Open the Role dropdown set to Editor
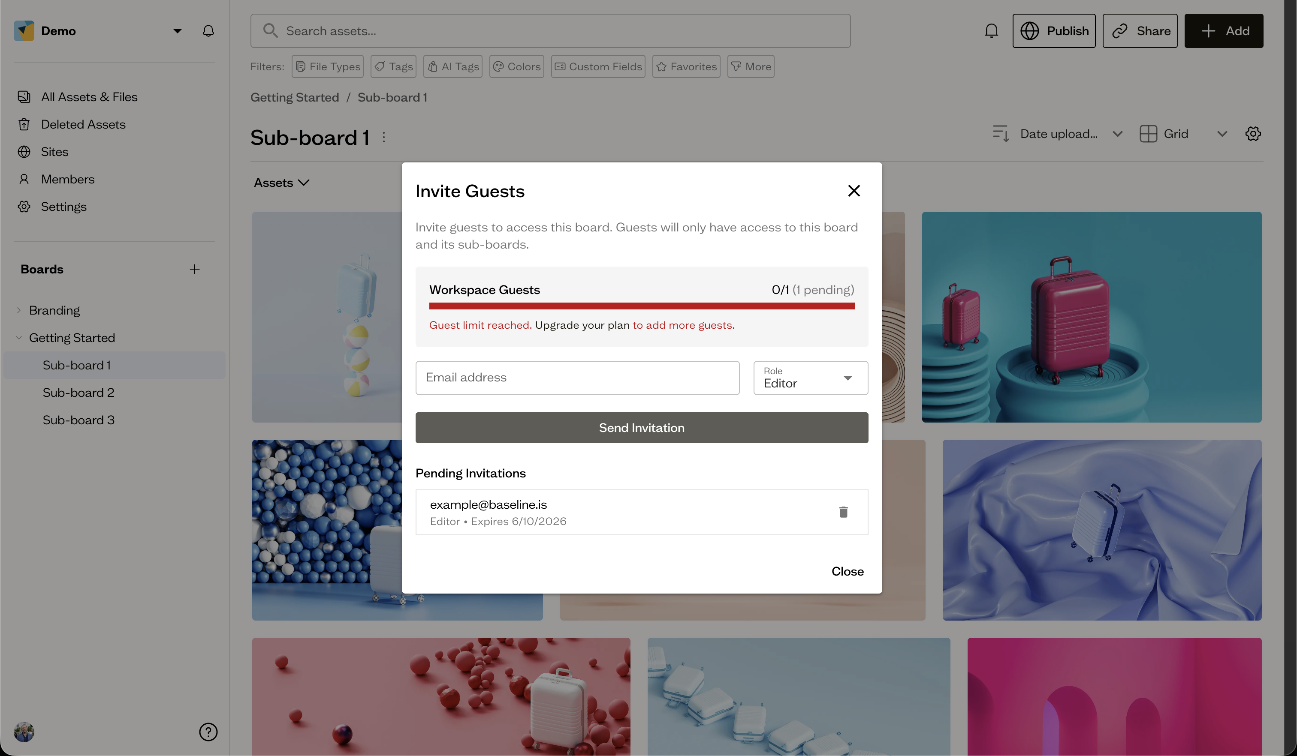 811,378
